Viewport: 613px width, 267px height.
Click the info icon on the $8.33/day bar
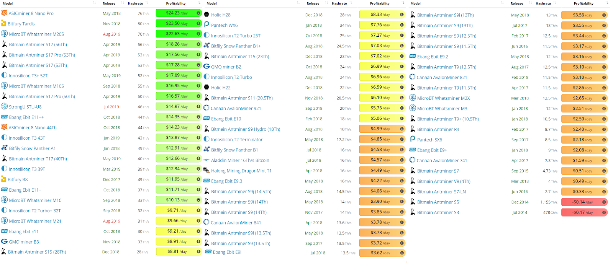click(402, 15)
